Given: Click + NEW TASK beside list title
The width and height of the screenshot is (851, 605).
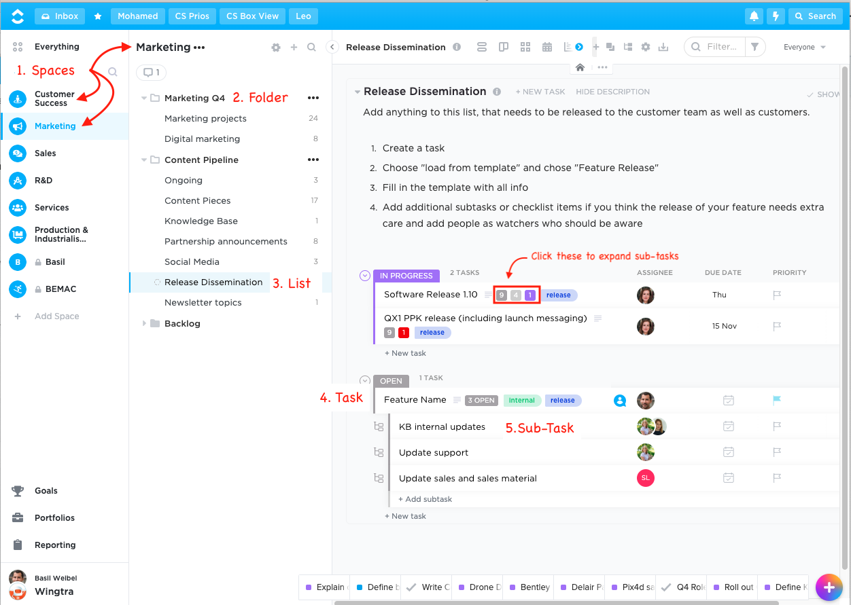Looking at the screenshot, I should coord(540,92).
